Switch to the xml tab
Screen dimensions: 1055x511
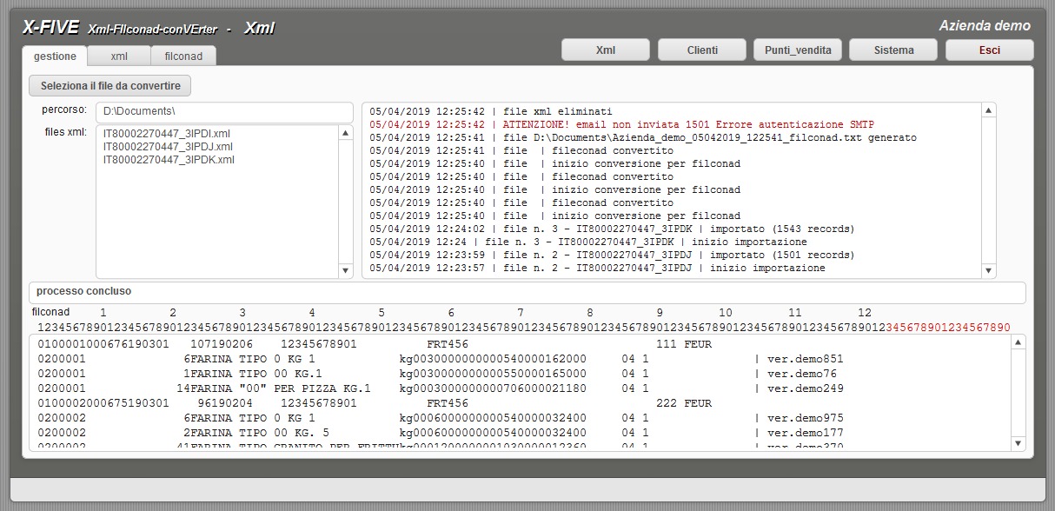click(x=119, y=56)
